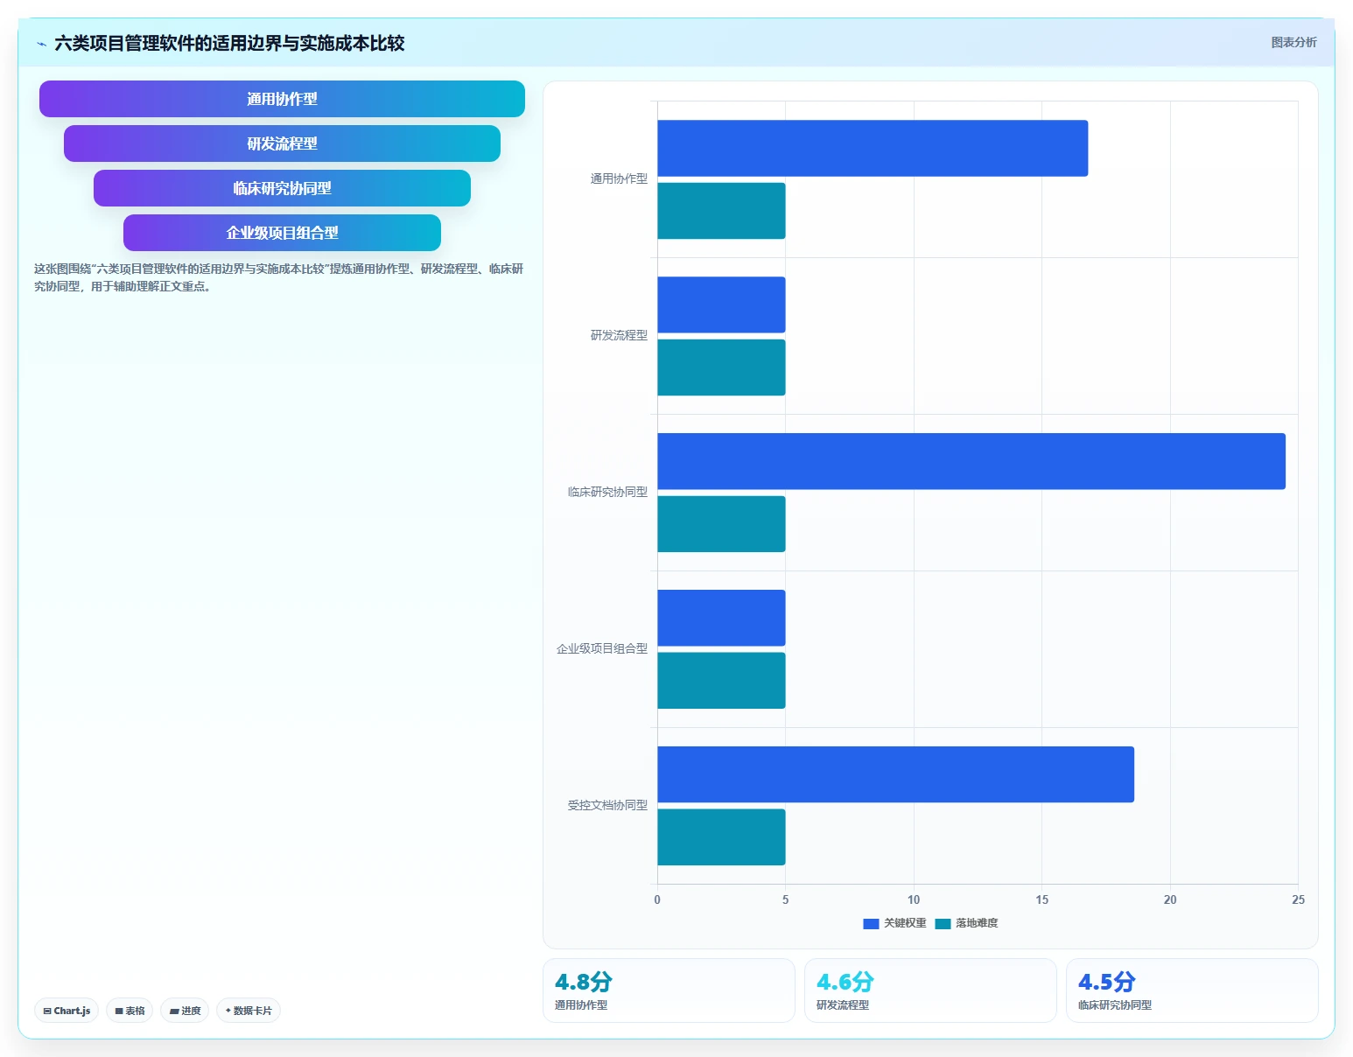The width and height of the screenshot is (1353, 1057).
Task: Click the teal 落地难度 bar for 受控文档协同型
Action: 721,837
